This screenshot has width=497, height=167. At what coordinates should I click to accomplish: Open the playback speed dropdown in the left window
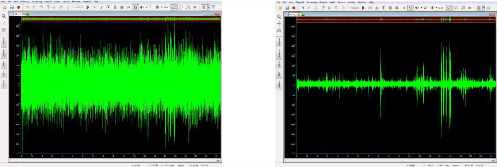click(x=161, y=7)
